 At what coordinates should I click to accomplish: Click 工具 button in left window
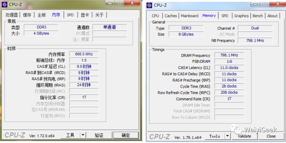(70, 135)
